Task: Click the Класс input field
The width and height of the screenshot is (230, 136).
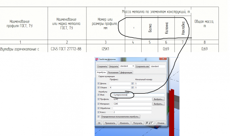Action: click(x=132, y=112)
